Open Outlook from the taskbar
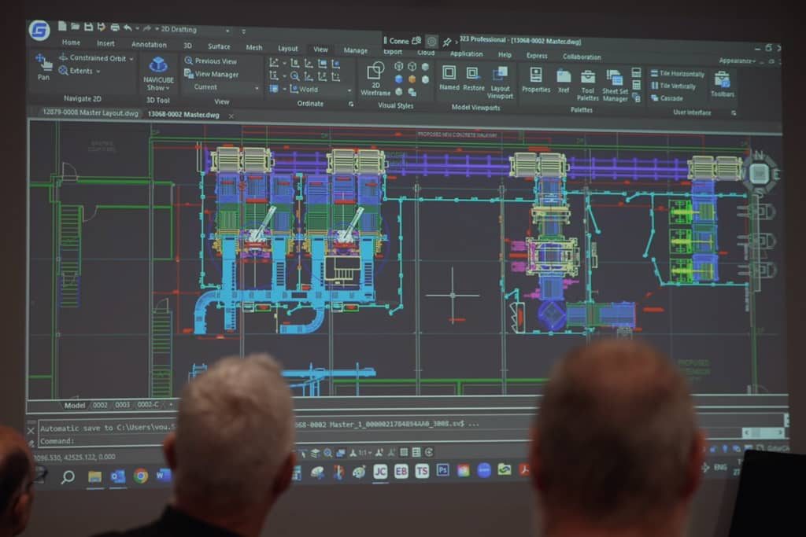806x537 pixels. [118, 477]
